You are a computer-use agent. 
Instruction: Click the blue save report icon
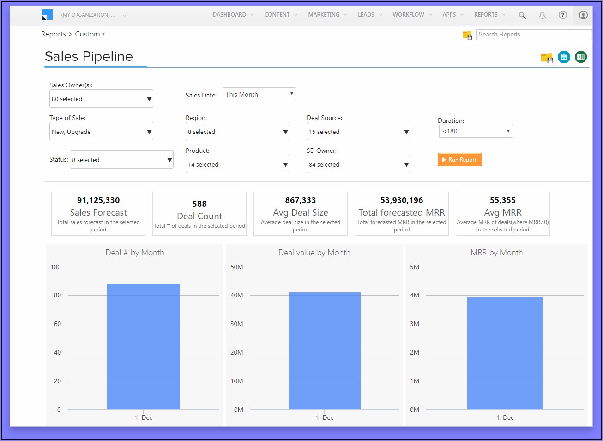[564, 57]
